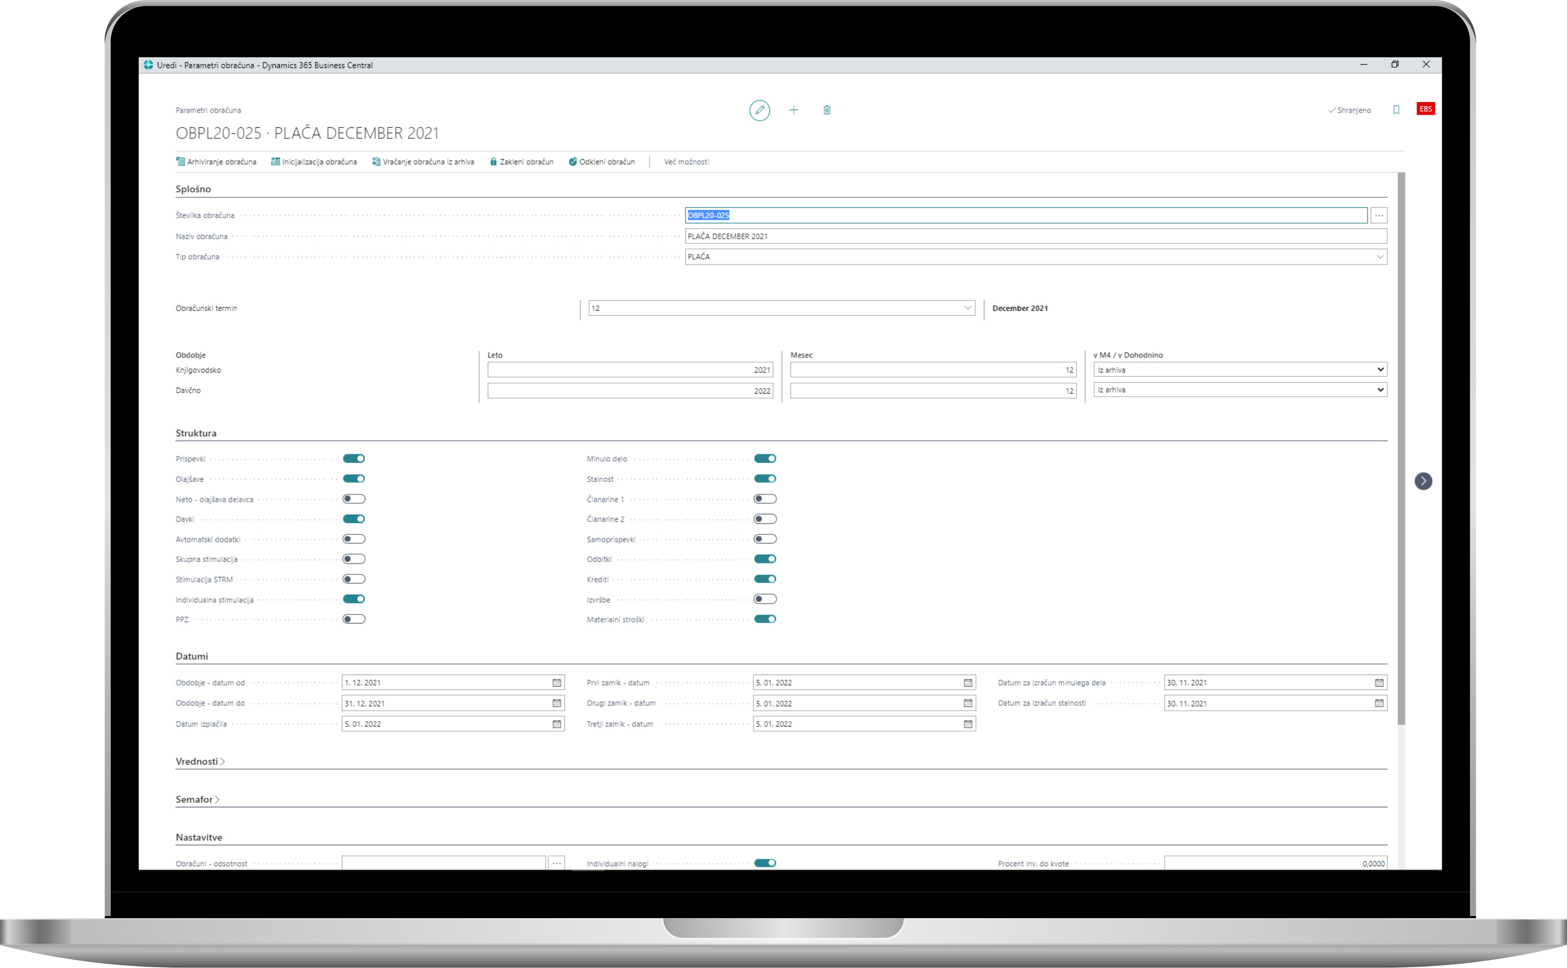Click the trash delete icon
1567x968 pixels.
click(826, 110)
